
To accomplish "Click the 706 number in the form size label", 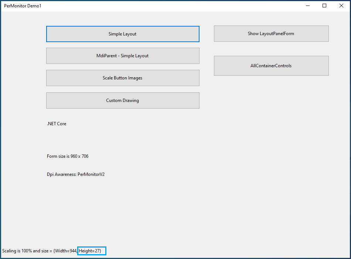I will 86,156.
